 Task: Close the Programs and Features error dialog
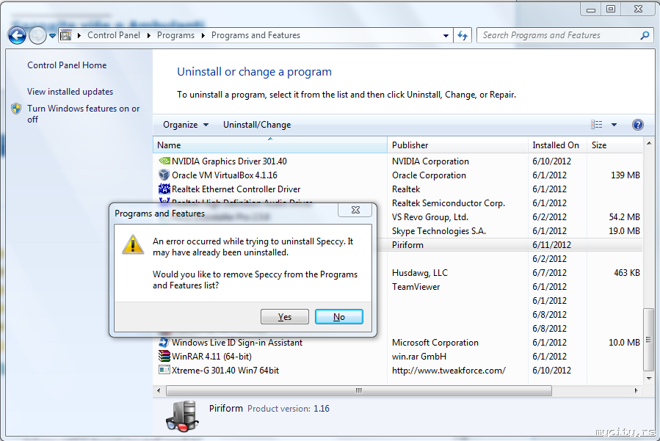(x=355, y=210)
